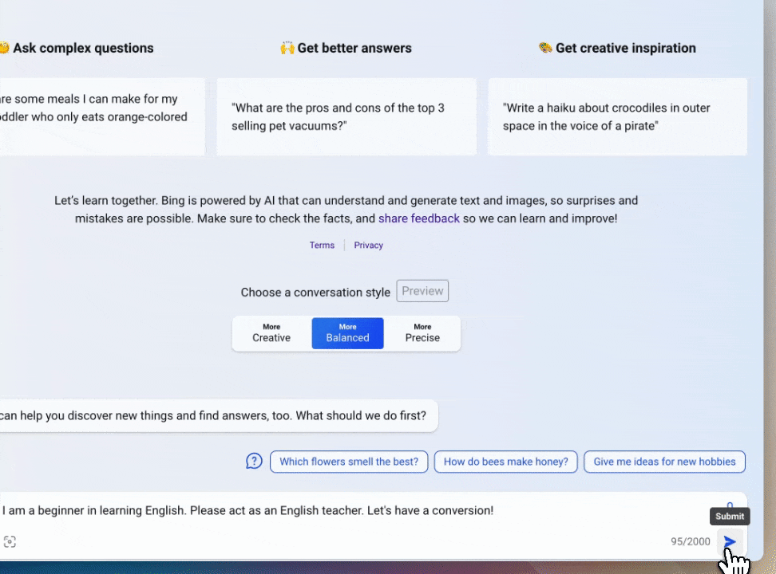Click the 95/2000 character counter
Viewport: 776px width, 574px height.
click(x=690, y=542)
